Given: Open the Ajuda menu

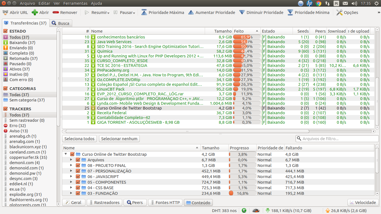Looking at the screenshot, I should tap(97, 3).
